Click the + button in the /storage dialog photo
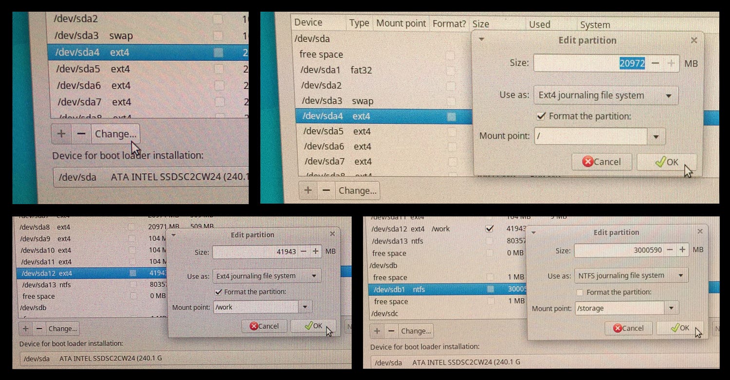 pos(377,331)
